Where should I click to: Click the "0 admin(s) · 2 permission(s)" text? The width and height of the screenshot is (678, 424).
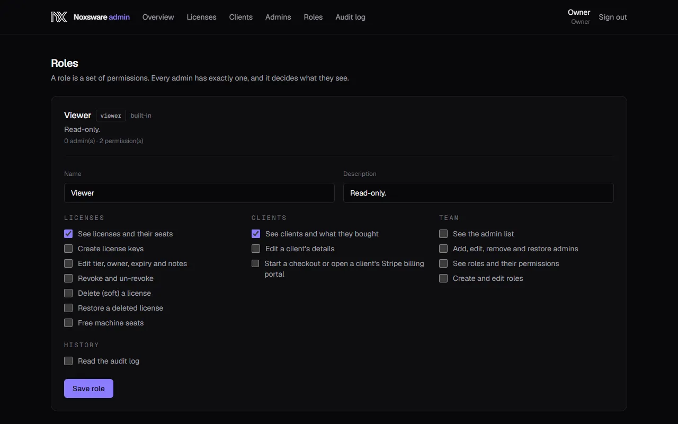pos(104,141)
